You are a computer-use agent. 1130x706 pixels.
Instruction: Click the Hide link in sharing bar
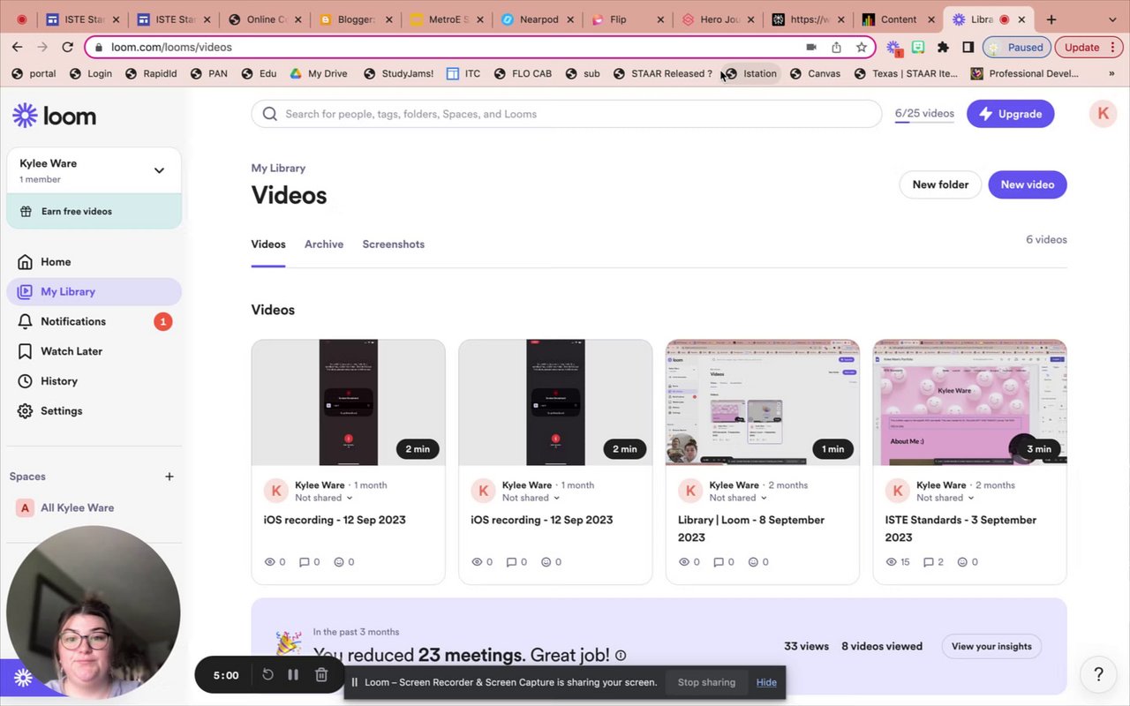pos(766,682)
